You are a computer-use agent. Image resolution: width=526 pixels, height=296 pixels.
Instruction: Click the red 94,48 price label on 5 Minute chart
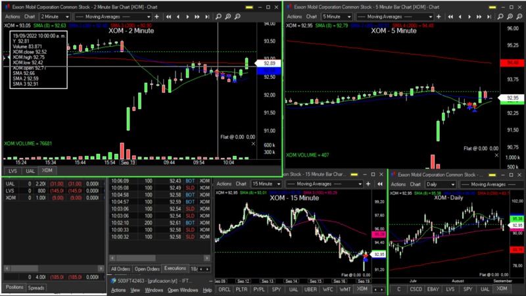tap(510, 62)
